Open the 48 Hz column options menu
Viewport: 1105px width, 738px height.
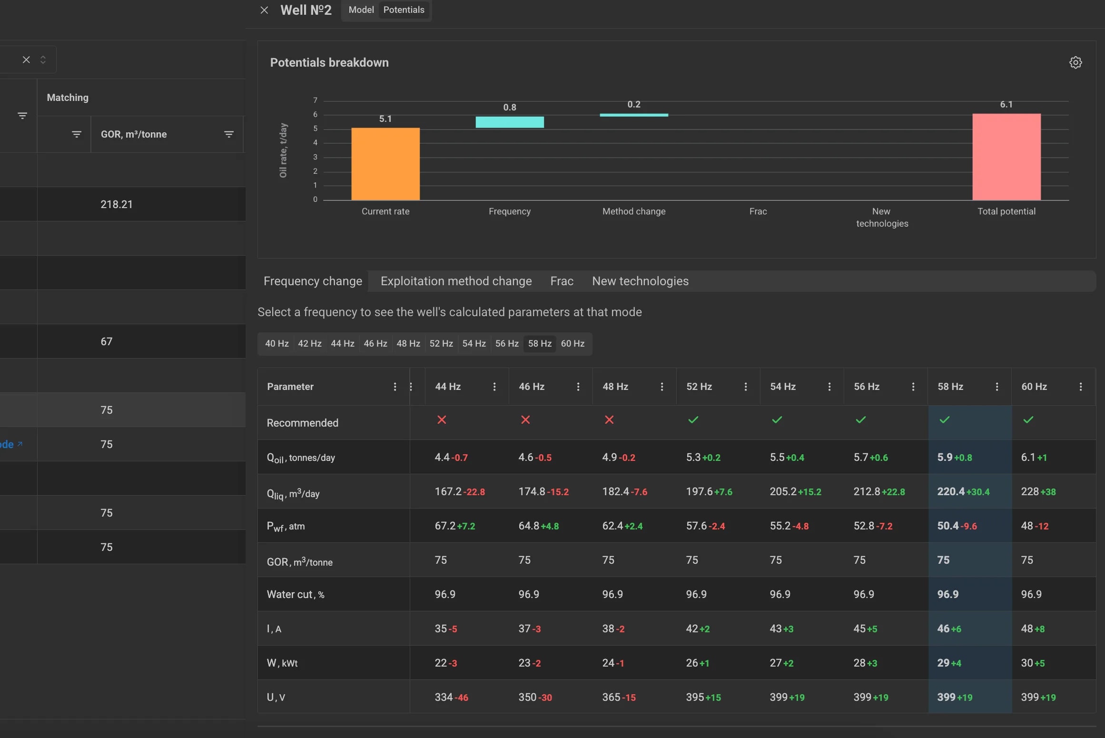pos(662,387)
